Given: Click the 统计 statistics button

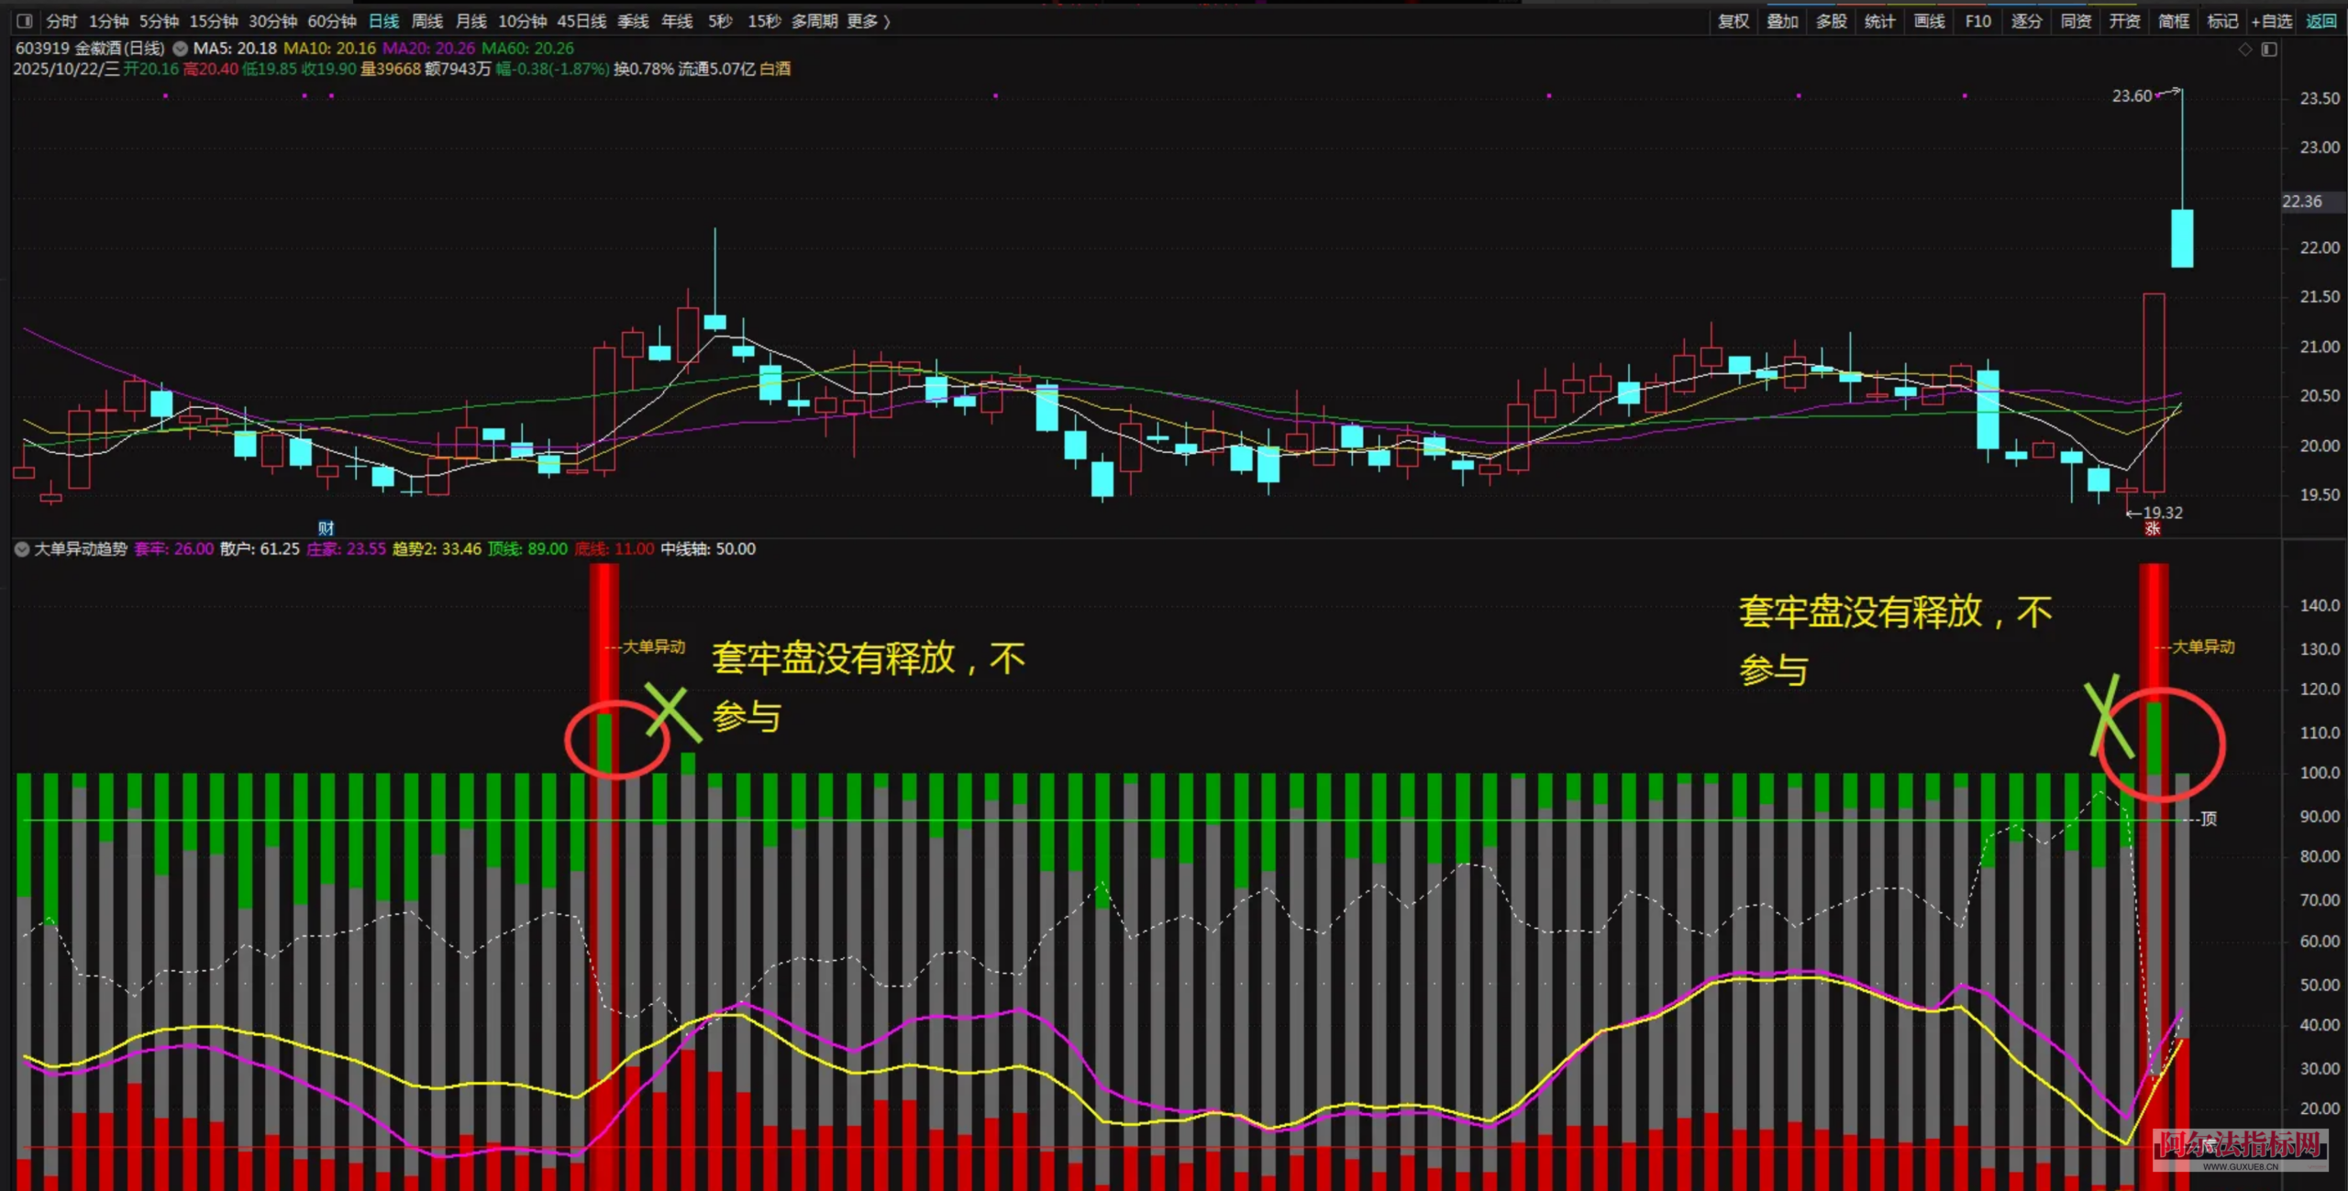Looking at the screenshot, I should point(1879,20).
